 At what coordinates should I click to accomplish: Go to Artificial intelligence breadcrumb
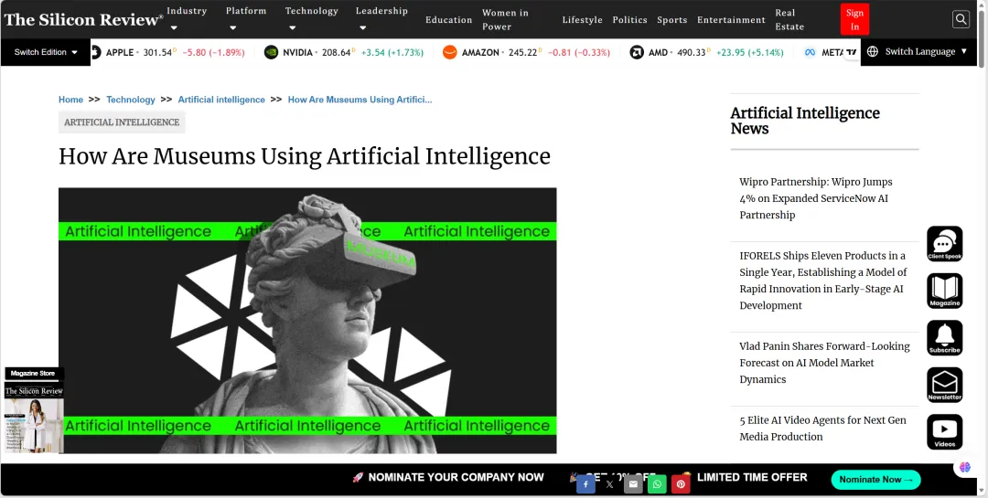pyautogui.click(x=221, y=100)
